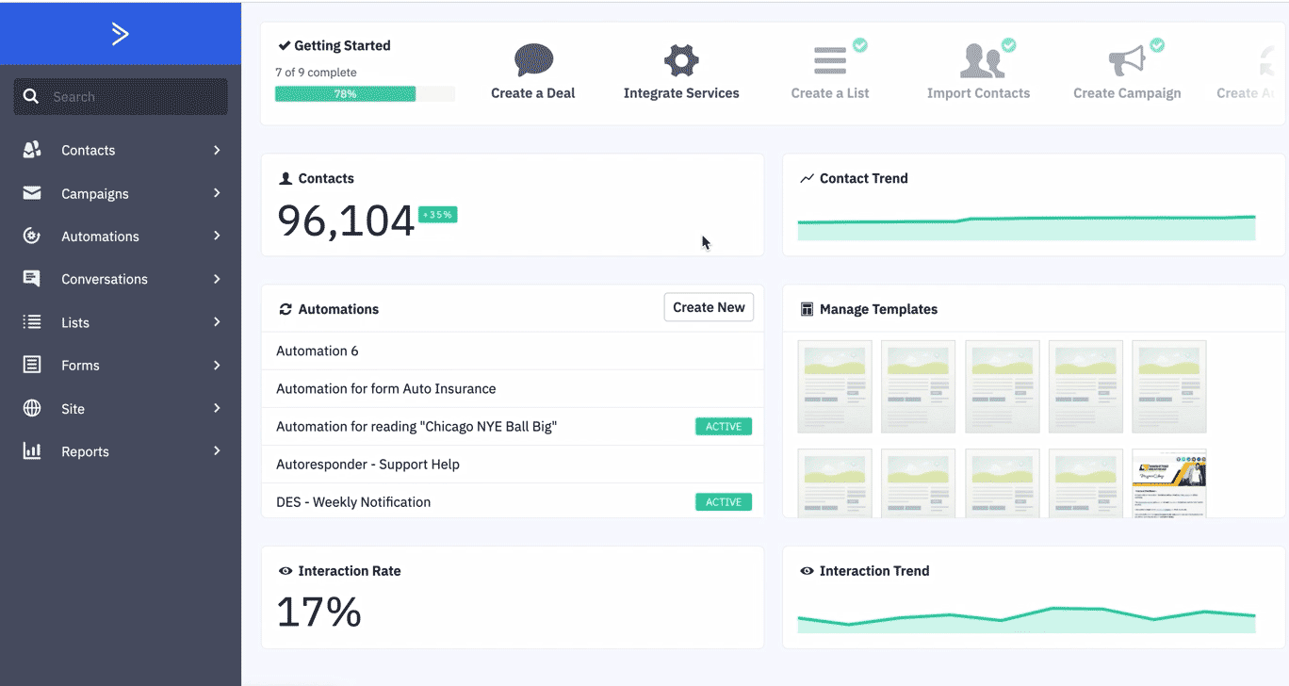Image resolution: width=1289 pixels, height=686 pixels.
Task: Click the Create Campaign megaphone icon
Action: pos(1126,61)
